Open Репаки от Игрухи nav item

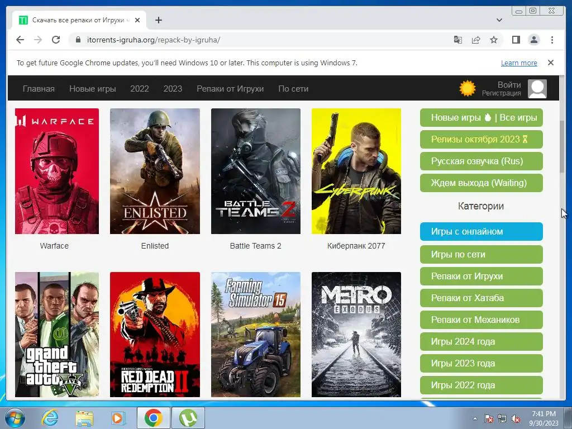tap(230, 89)
